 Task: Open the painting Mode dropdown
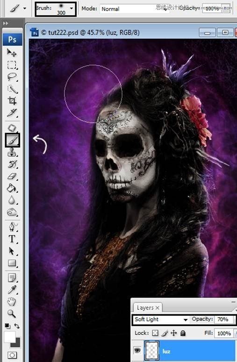coord(135,9)
